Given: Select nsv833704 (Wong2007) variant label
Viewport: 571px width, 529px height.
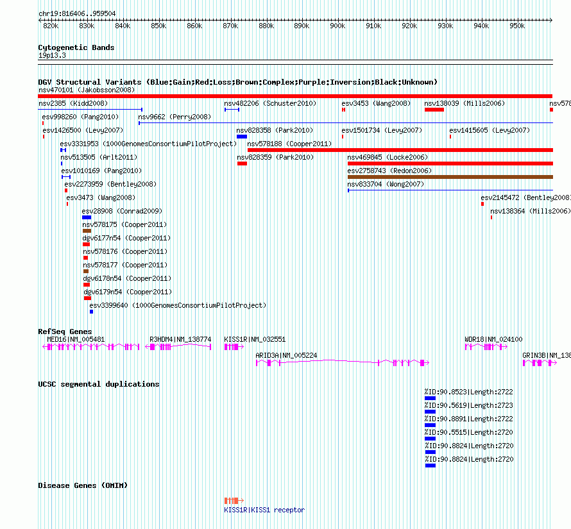Looking at the screenshot, I should tap(386, 184).
